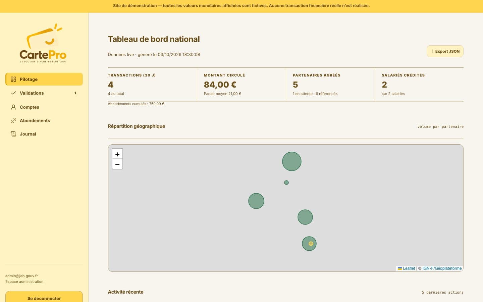Click the 'Données live' generation timestamp
Image resolution: width=483 pixels, height=302 pixels.
coord(154,54)
